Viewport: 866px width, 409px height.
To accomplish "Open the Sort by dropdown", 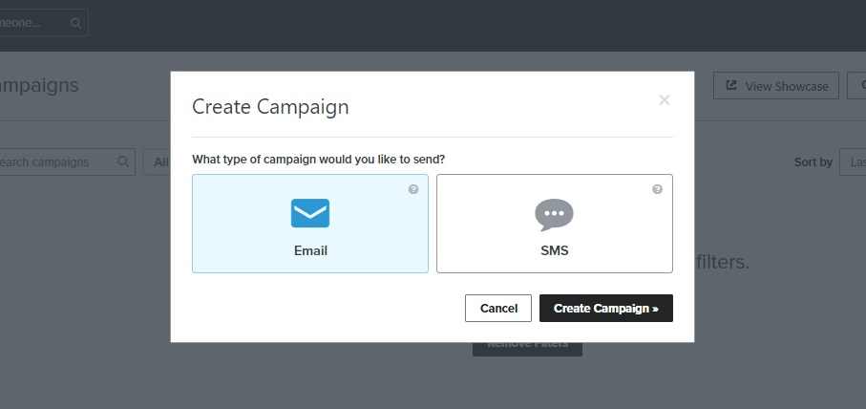I will [x=852, y=162].
